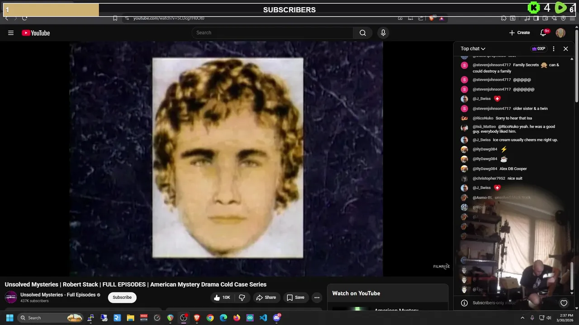Click the video title text

136,284
